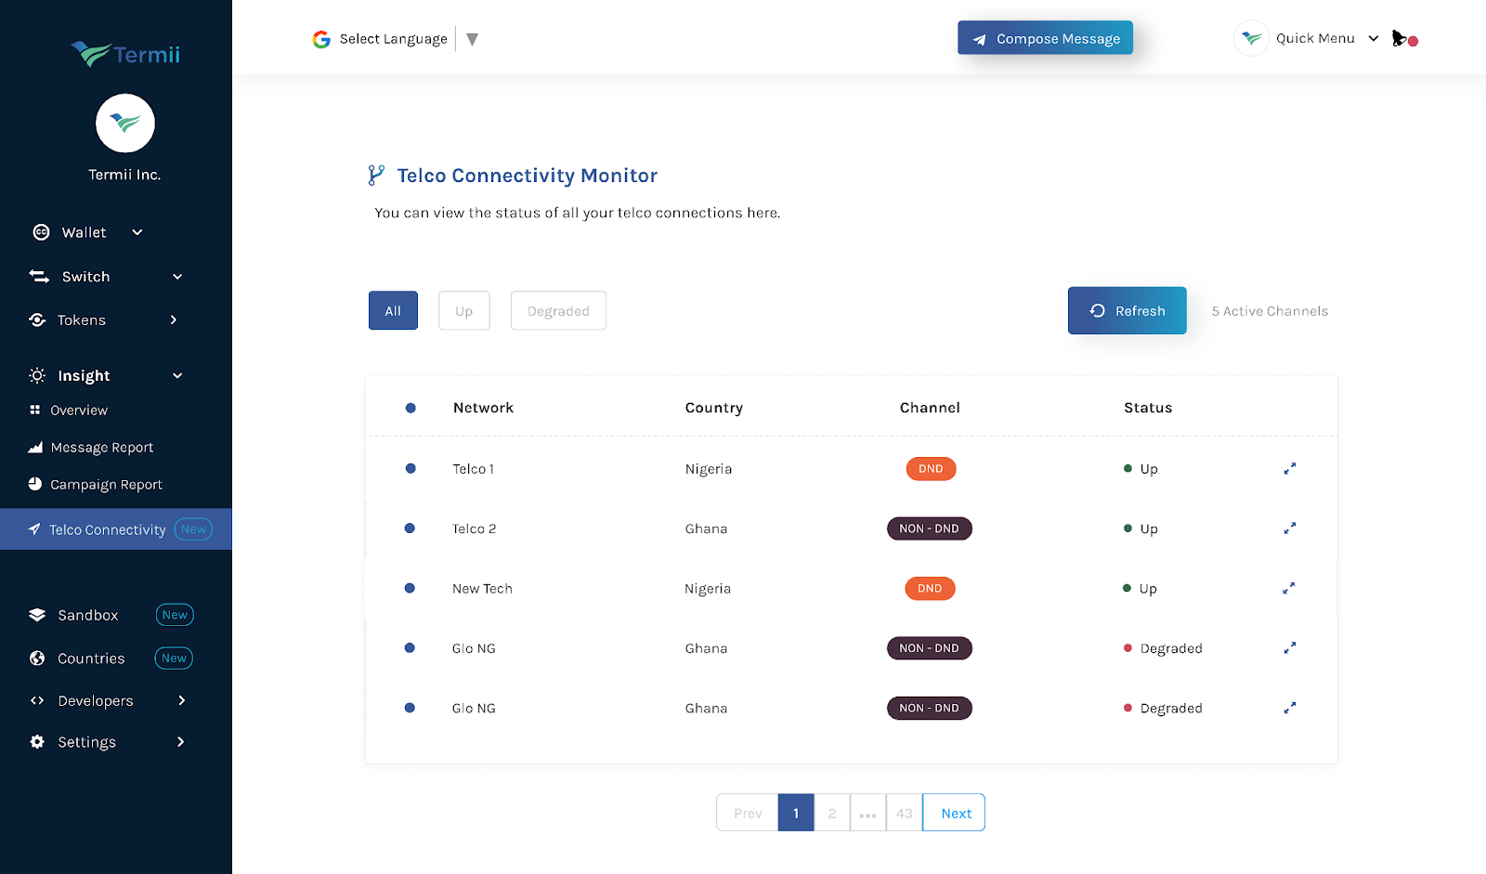The width and height of the screenshot is (1486, 874).
Task: Click the Prev pagination button
Action: (x=748, y=813)
